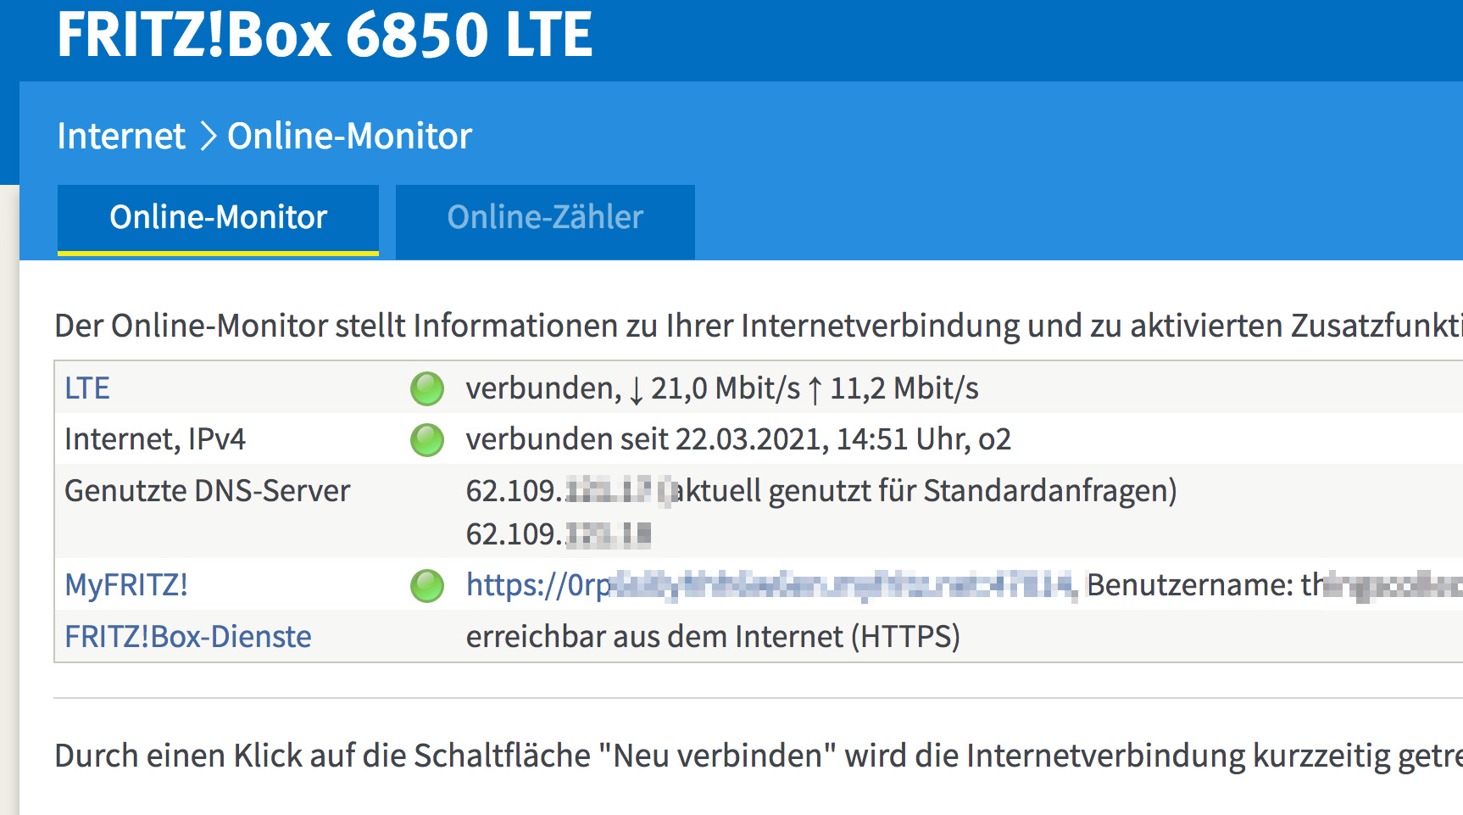1463x815 pixels.
Task: Click the FRITZ!Box 6850 LTE header title
Action: [325, 35]
